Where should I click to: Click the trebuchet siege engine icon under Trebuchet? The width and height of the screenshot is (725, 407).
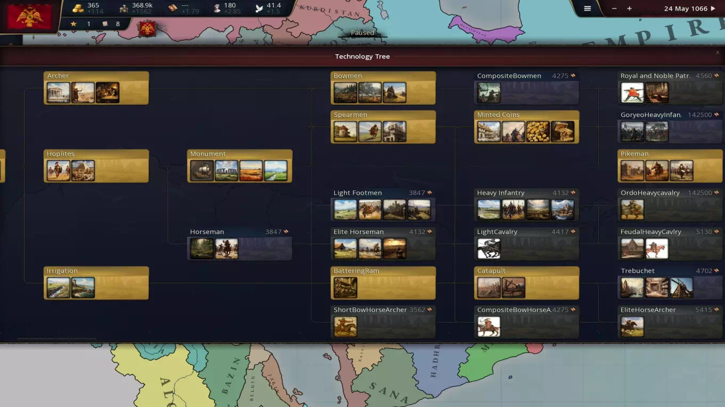coord(681,288)
